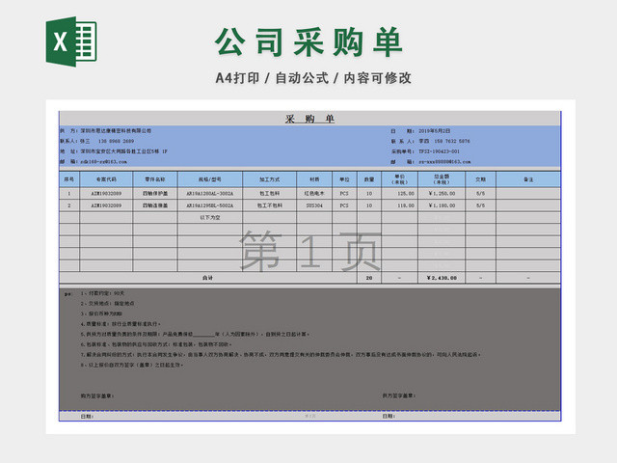Click row number 2 cell
Image resolution: width=617 pixels, height=463 pixels.
pyautogui.click(x=69, y=205)
